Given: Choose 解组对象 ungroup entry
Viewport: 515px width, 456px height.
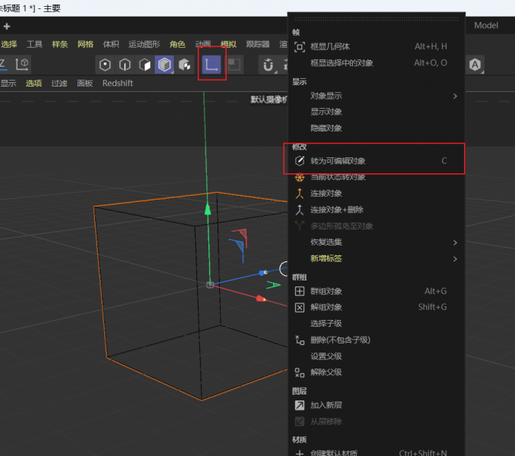Looking at the screenshot, I should click(377, 307).
